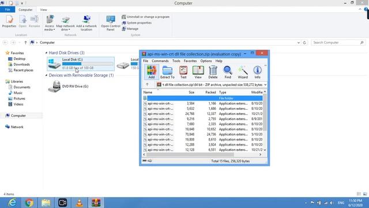Open WinRAR Options menu
Image resolution: width=369 pixels, height=208 pixels.
206,61
